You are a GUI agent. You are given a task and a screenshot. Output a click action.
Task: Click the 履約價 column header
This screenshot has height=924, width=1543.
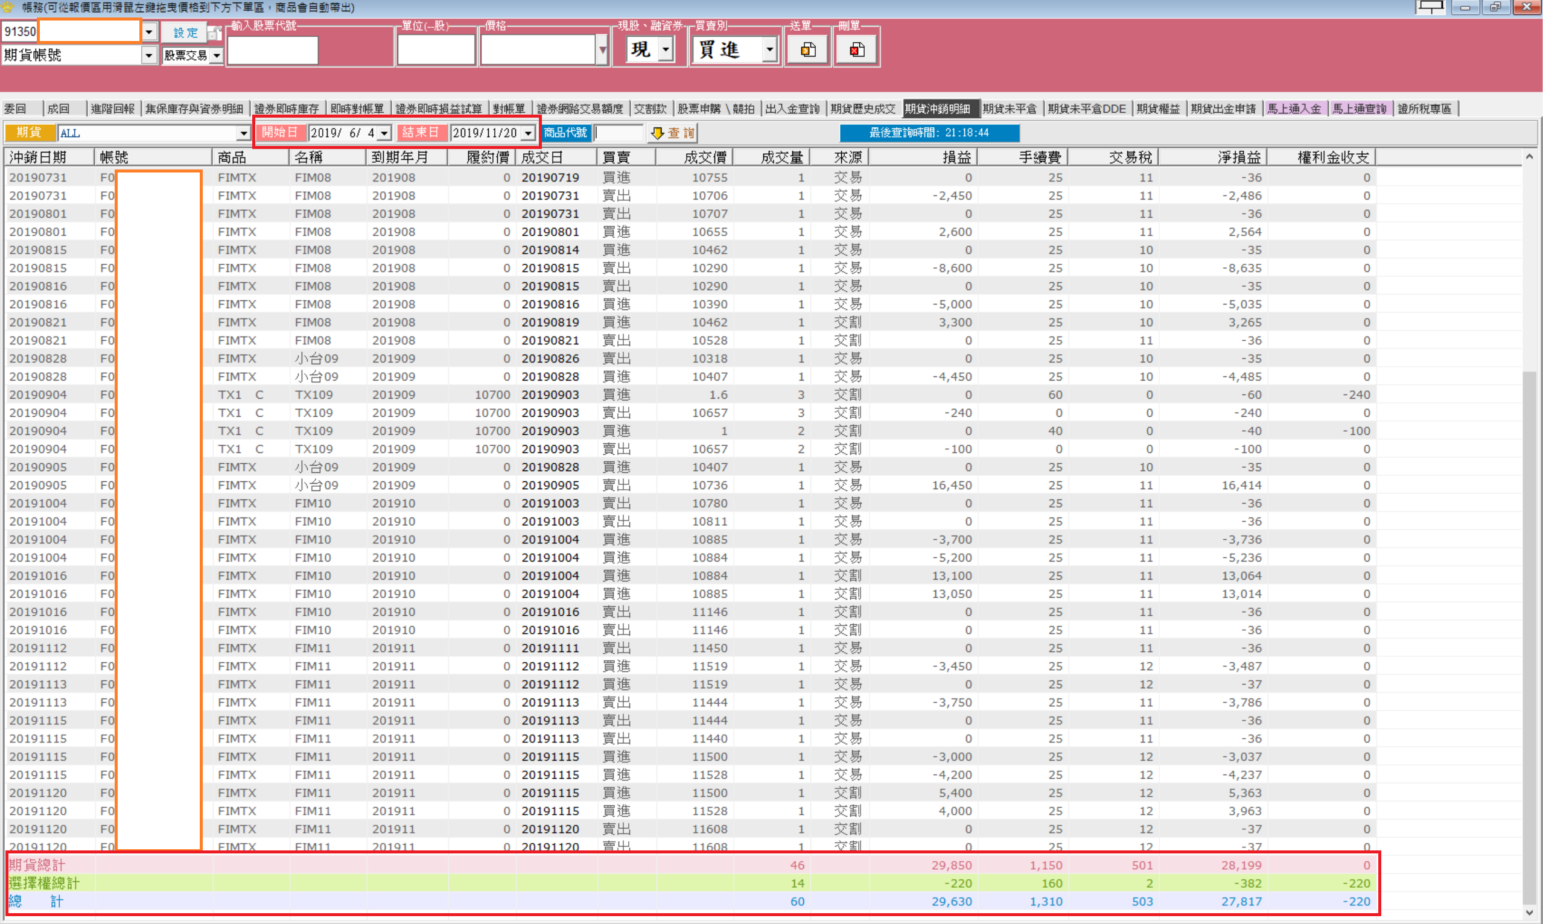tap(482, 157)
